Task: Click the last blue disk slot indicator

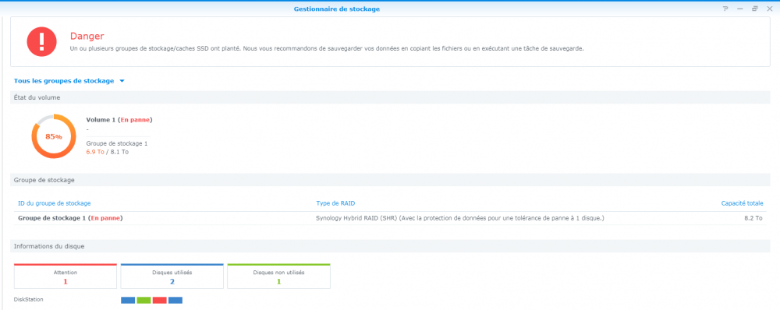Action: pos(175,300)
